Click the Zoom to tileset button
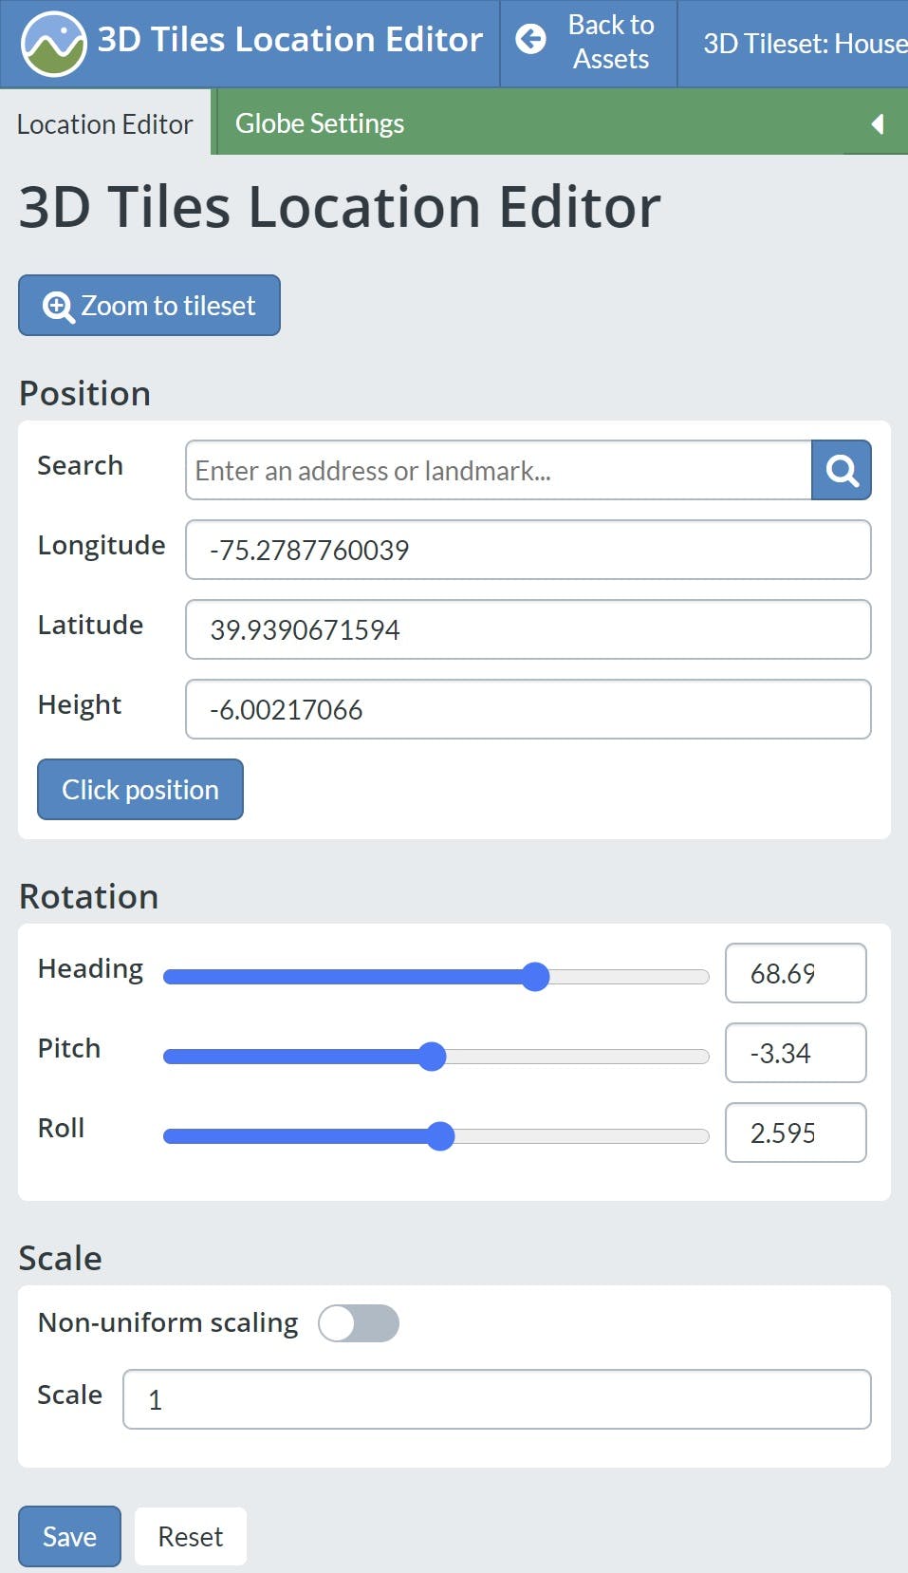Image resolution: width=908 pixels, height=1573 pixels. coord(148,305)
